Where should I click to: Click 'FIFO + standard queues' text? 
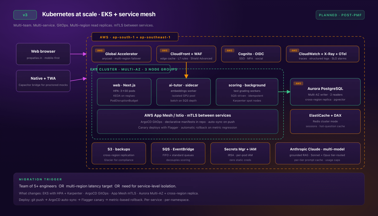click(x=178, y=155)
